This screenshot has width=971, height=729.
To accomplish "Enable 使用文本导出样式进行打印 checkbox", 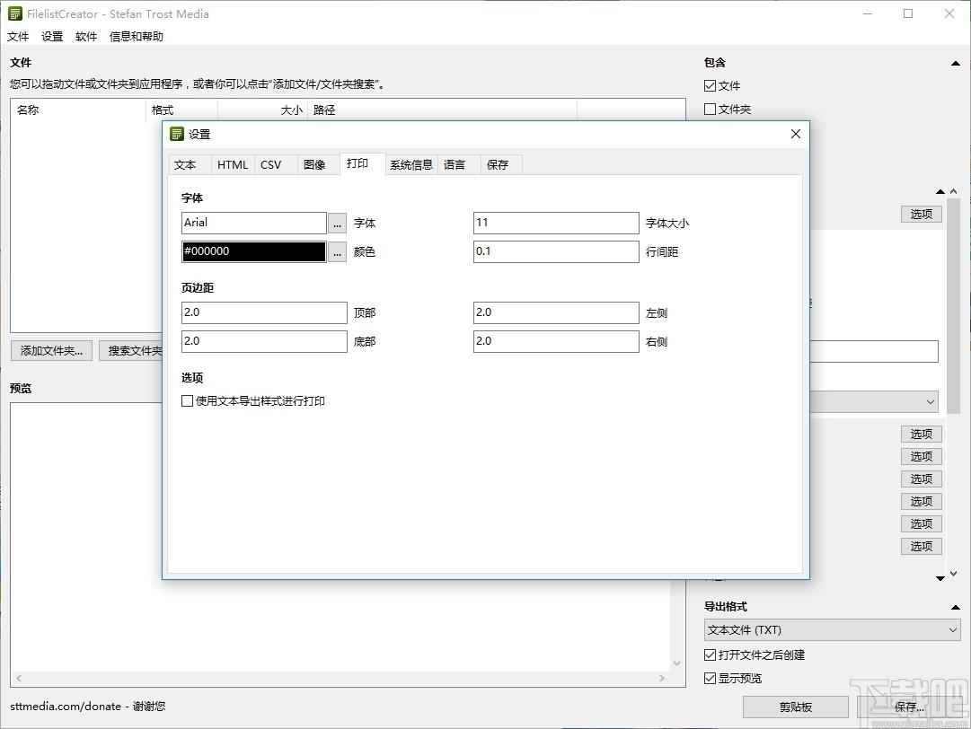I will [187, 401].
